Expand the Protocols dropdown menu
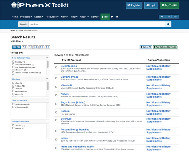Viewport: 189px width, 153px height. pyautogui.click(x=26, y=17)
